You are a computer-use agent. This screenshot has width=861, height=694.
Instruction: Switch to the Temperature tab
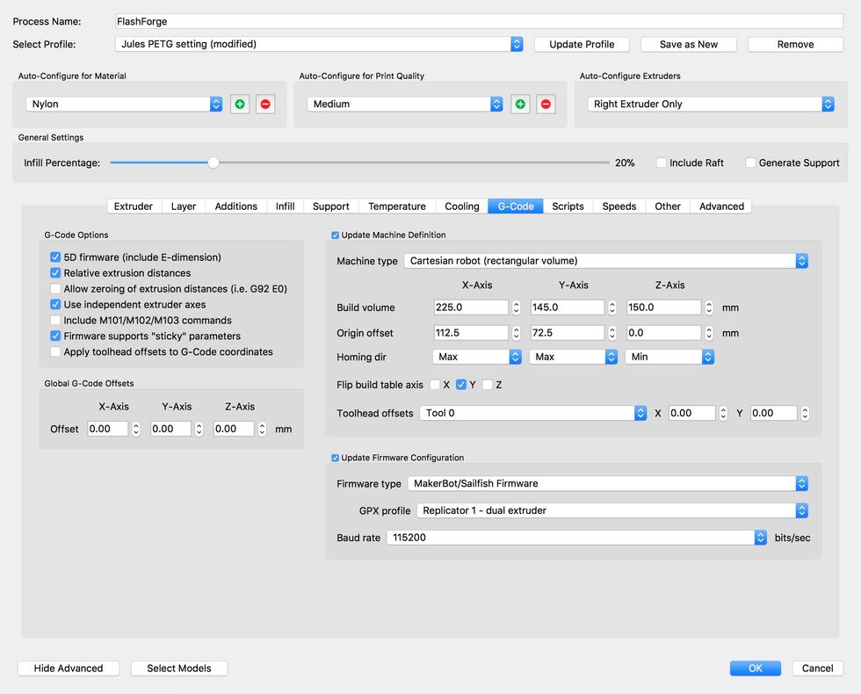coord(396,206)
